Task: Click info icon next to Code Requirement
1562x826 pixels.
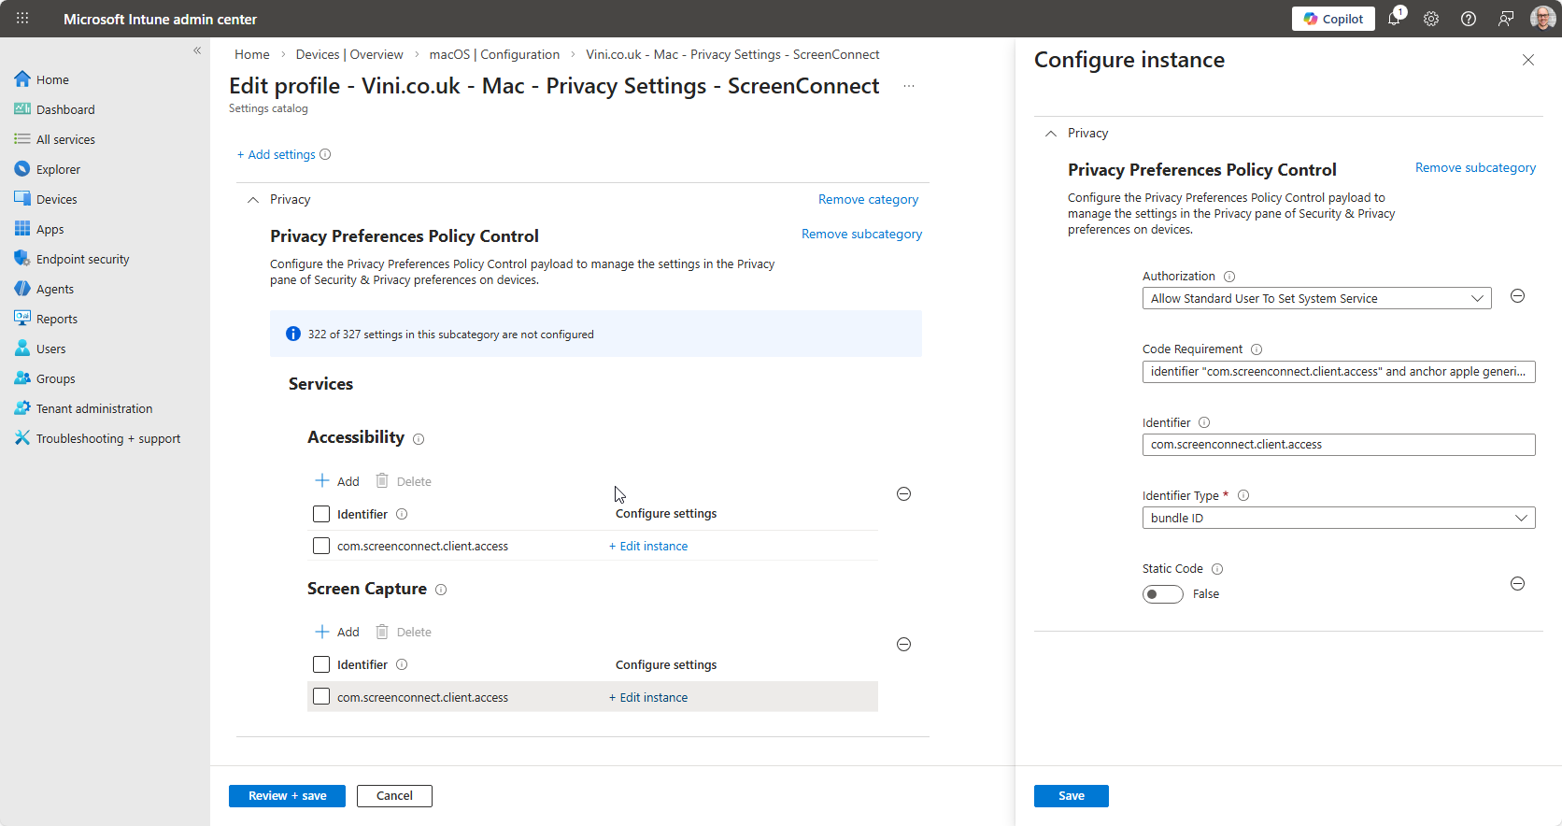Action: click(1257, 349)
